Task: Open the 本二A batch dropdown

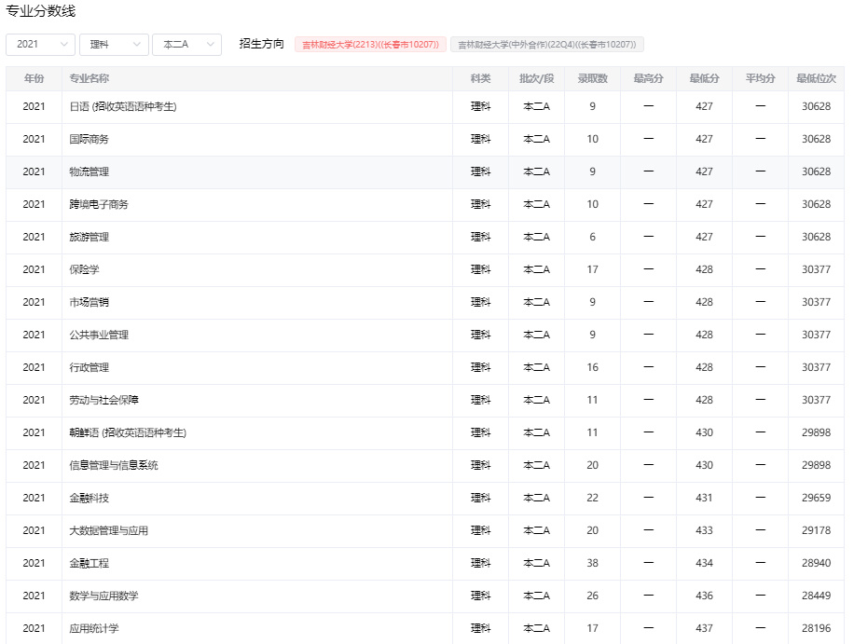Action: point(186,45)
